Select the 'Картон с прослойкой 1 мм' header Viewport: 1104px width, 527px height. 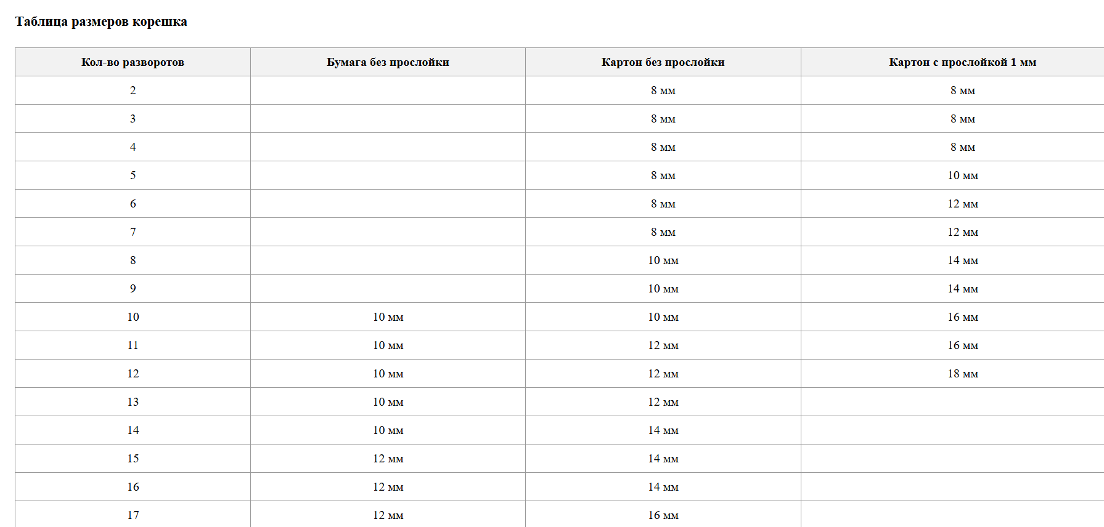[962, 62]
